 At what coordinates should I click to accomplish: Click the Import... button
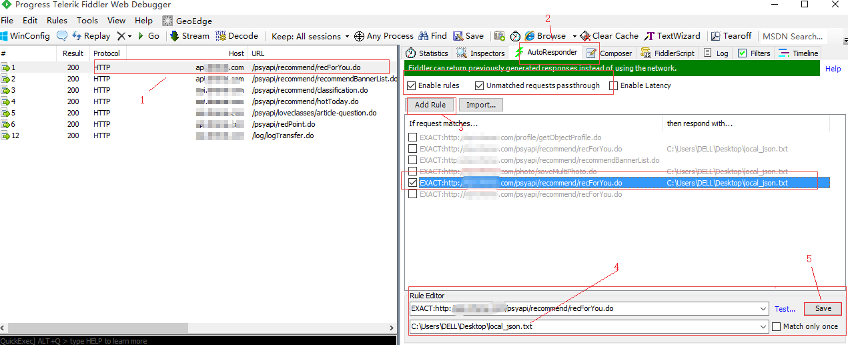pyautogui.click(x=481, y=105)
